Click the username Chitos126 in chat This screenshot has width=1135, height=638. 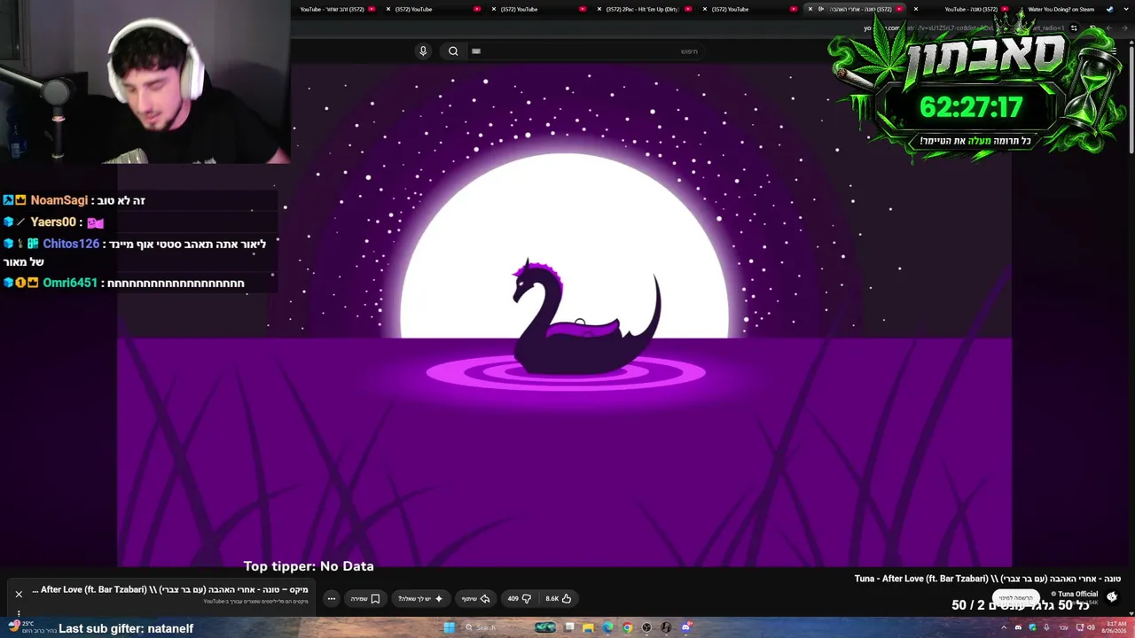pos(71,244)
